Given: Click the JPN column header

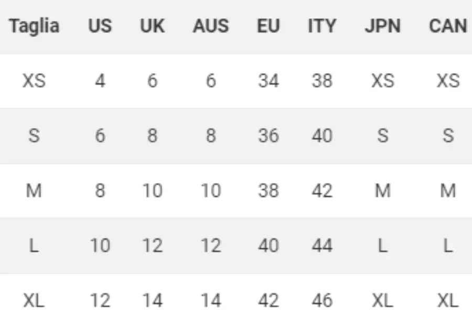Looking at the screenshot, I should [383, 26].
